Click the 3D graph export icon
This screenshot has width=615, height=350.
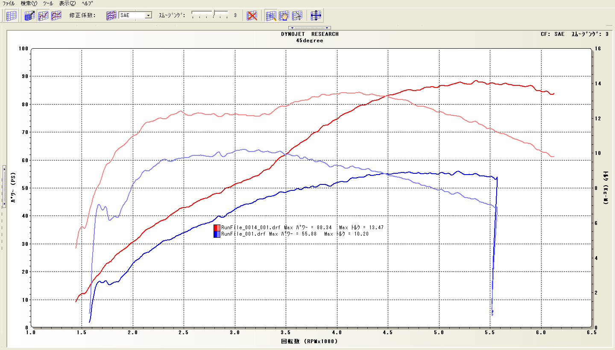point(30,16)
